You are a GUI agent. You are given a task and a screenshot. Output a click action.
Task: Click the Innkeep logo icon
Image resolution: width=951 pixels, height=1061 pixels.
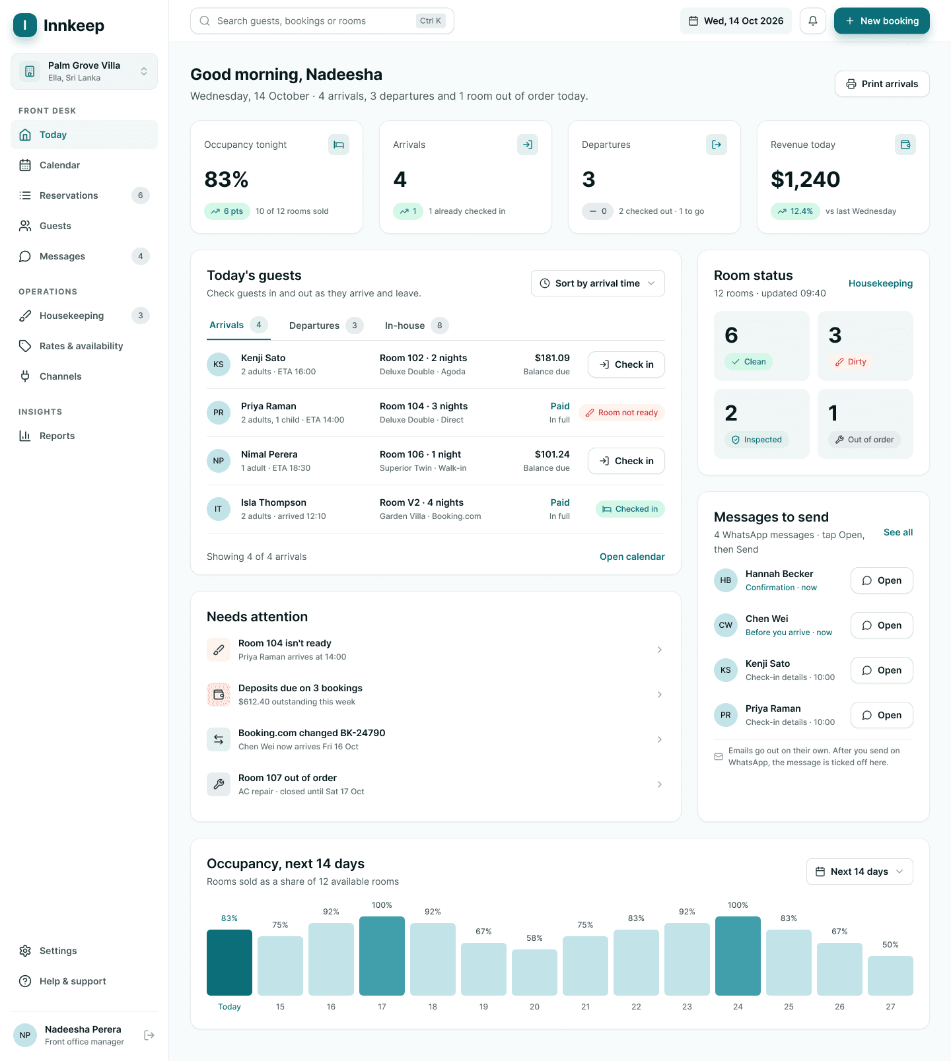click(x=25, y=25)
